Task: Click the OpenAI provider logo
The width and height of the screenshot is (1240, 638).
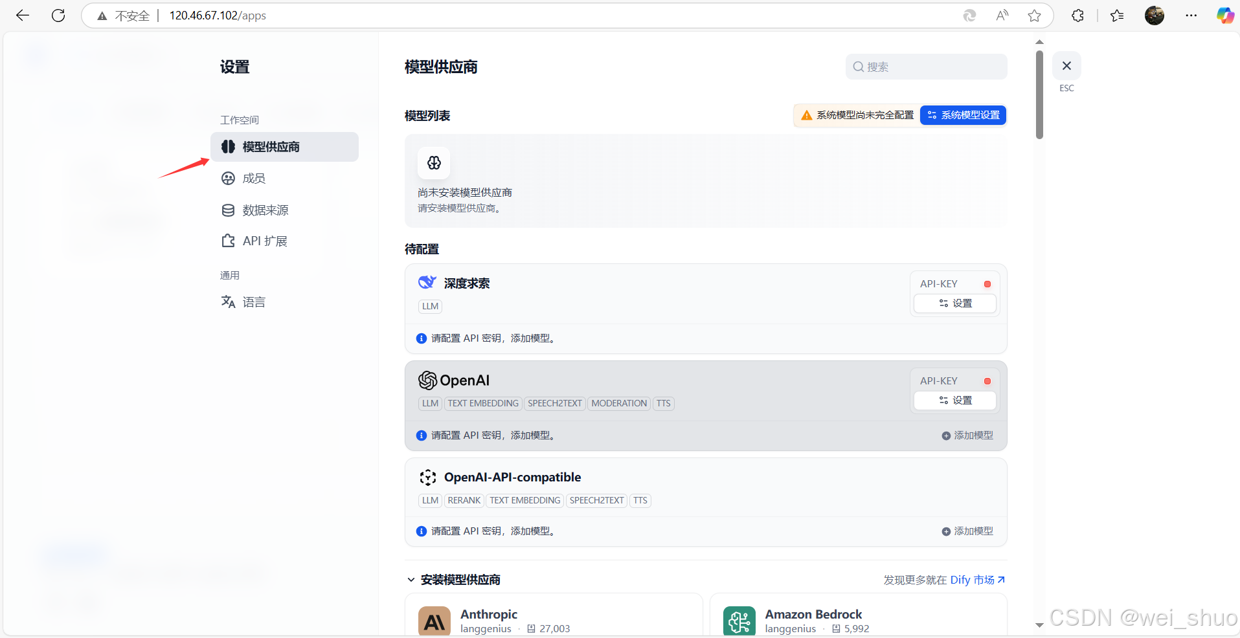Action: pos(427,380)
